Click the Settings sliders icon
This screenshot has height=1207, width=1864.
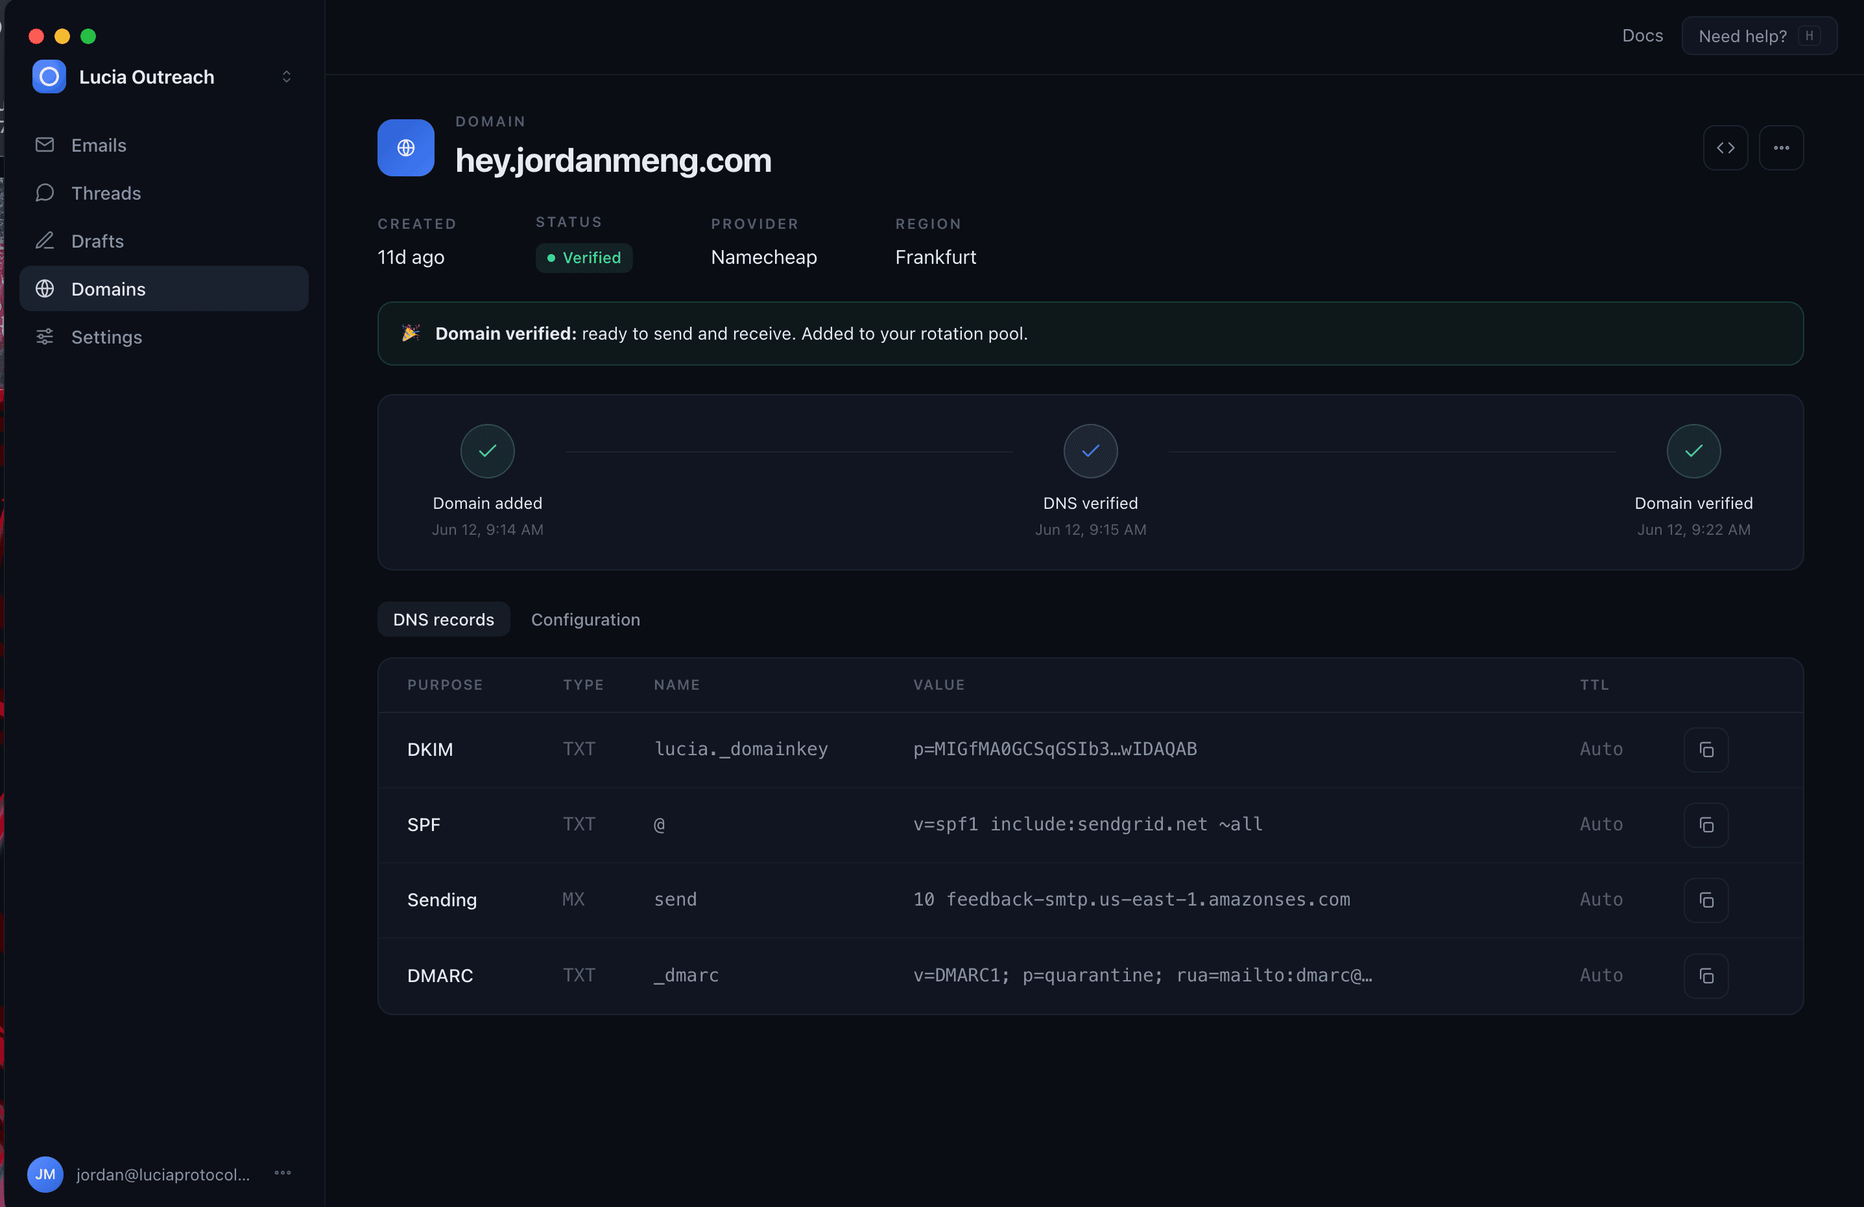tap(45, 336)
